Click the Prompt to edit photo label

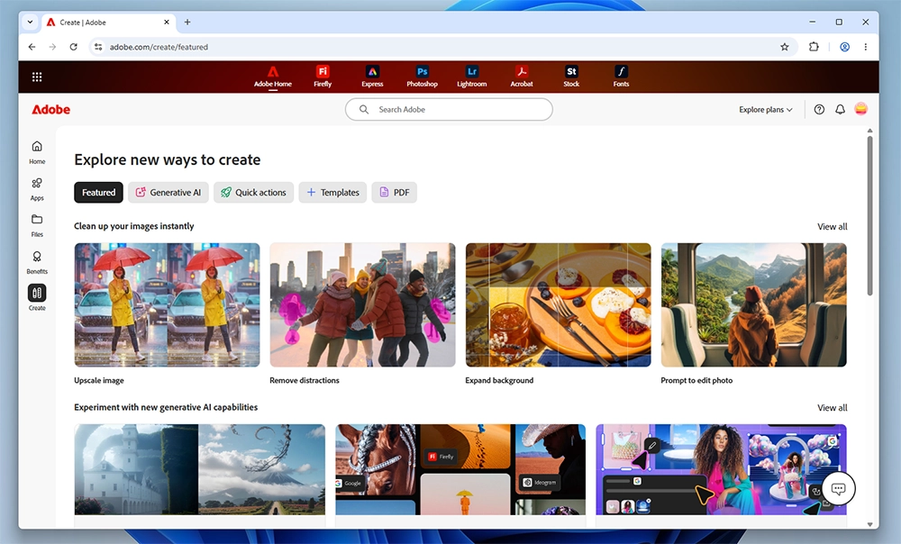[696, 380]
